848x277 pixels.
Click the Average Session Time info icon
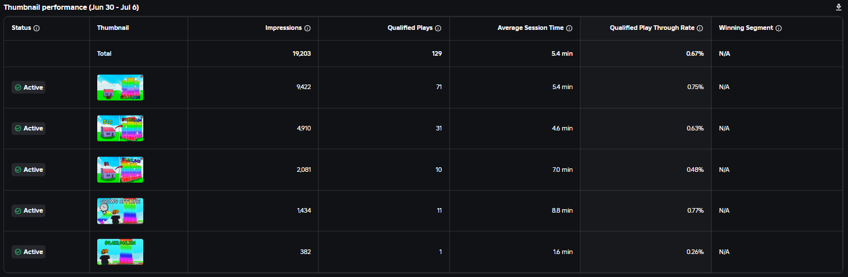(569, 28)
